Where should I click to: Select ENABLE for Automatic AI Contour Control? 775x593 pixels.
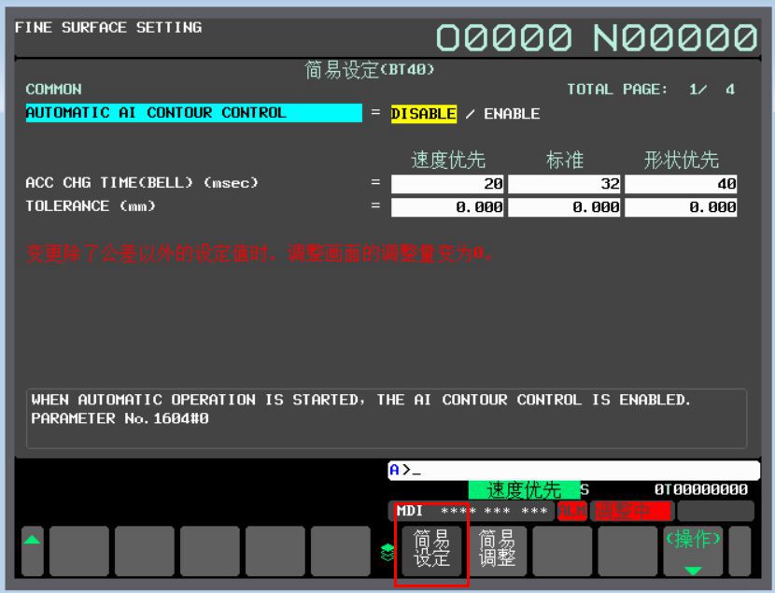512,114
